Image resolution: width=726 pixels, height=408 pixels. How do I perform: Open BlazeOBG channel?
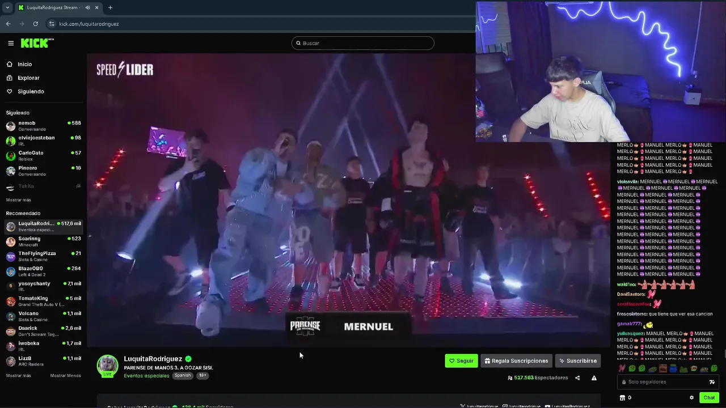click(x=43, y=271)
